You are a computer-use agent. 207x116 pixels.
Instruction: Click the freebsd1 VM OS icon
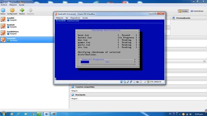(3, 26)
